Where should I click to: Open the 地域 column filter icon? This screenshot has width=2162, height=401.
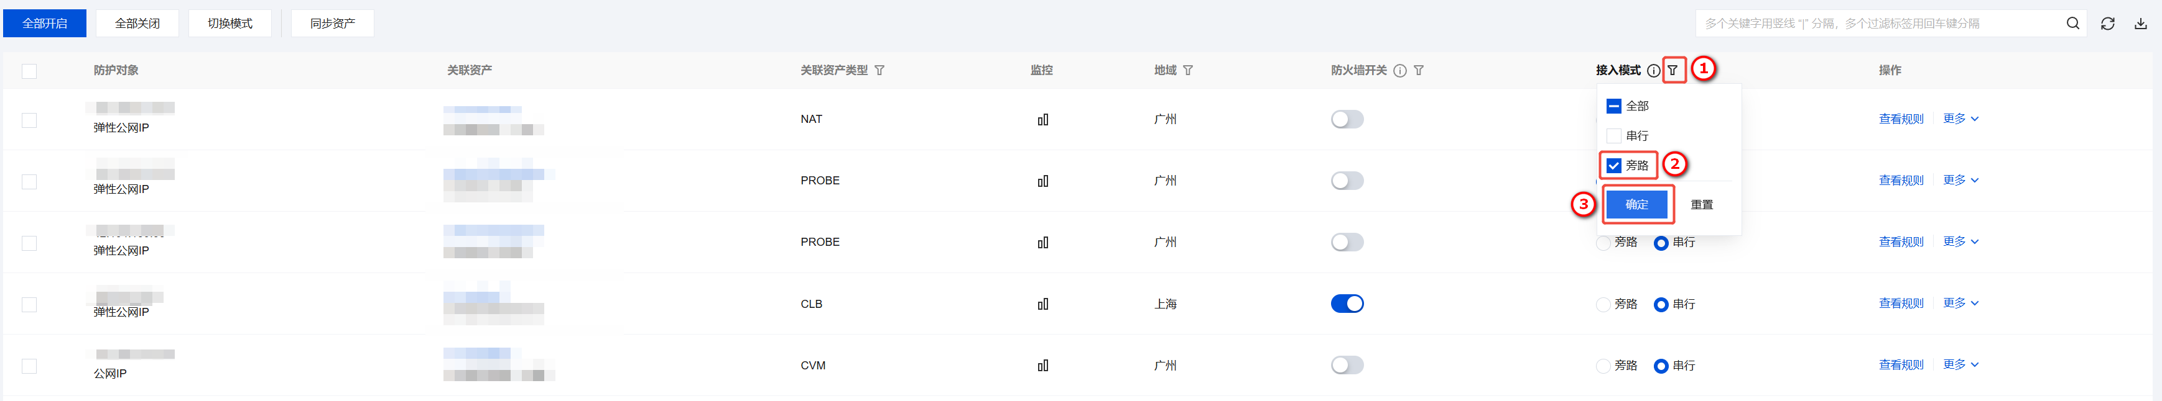point(1187,70)
